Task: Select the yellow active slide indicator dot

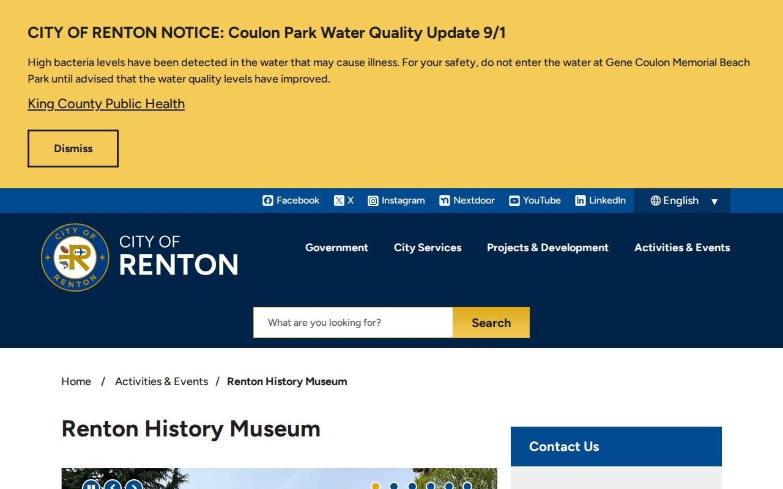Action: pyautogui.click(x=376, y=486)
